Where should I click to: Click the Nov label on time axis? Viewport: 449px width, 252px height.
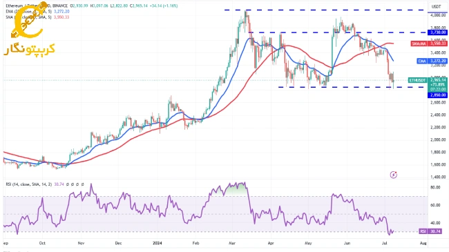(81, 243)
